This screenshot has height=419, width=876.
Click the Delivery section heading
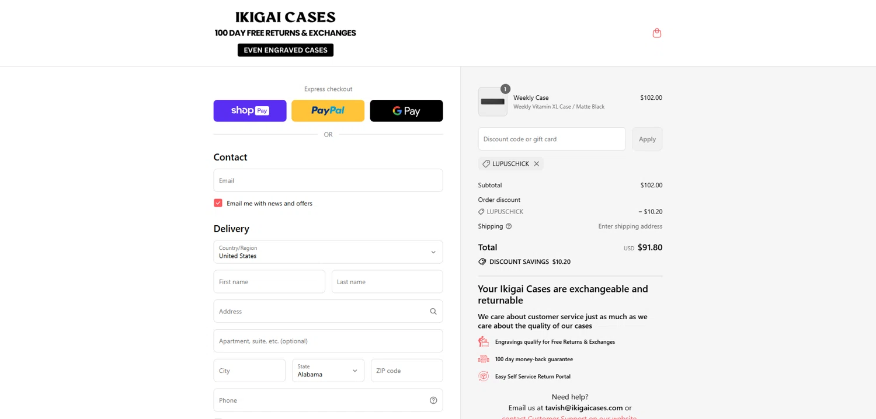coord(231,229)
